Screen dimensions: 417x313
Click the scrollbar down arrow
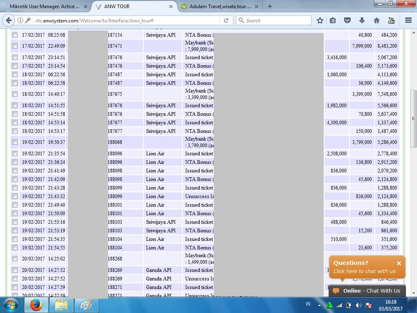click(413, 293)
